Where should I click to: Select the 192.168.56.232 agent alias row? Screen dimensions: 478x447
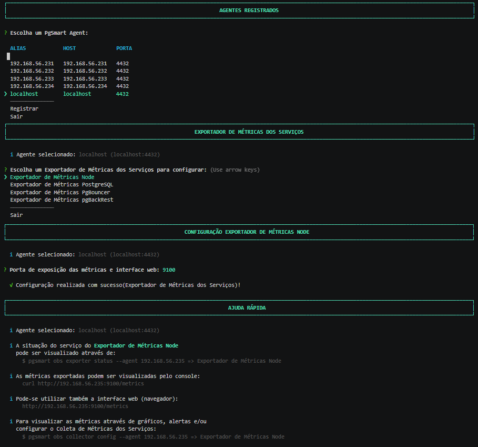pyautogui.click(x=32, y=71)
